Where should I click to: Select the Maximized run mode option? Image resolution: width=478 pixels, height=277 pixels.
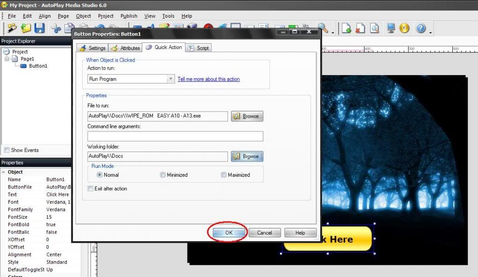(224, 175)
